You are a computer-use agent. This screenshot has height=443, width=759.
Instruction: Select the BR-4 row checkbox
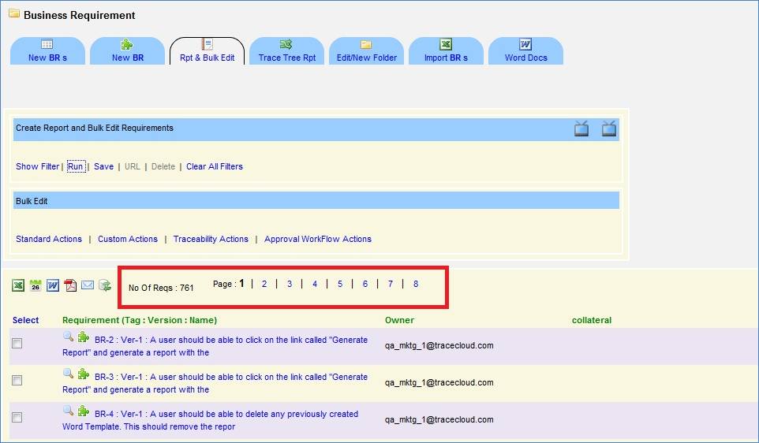click(17, 418)
